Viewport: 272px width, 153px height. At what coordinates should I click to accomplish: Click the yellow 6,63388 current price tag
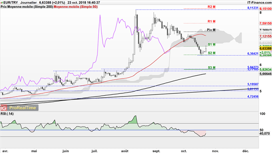266,48
